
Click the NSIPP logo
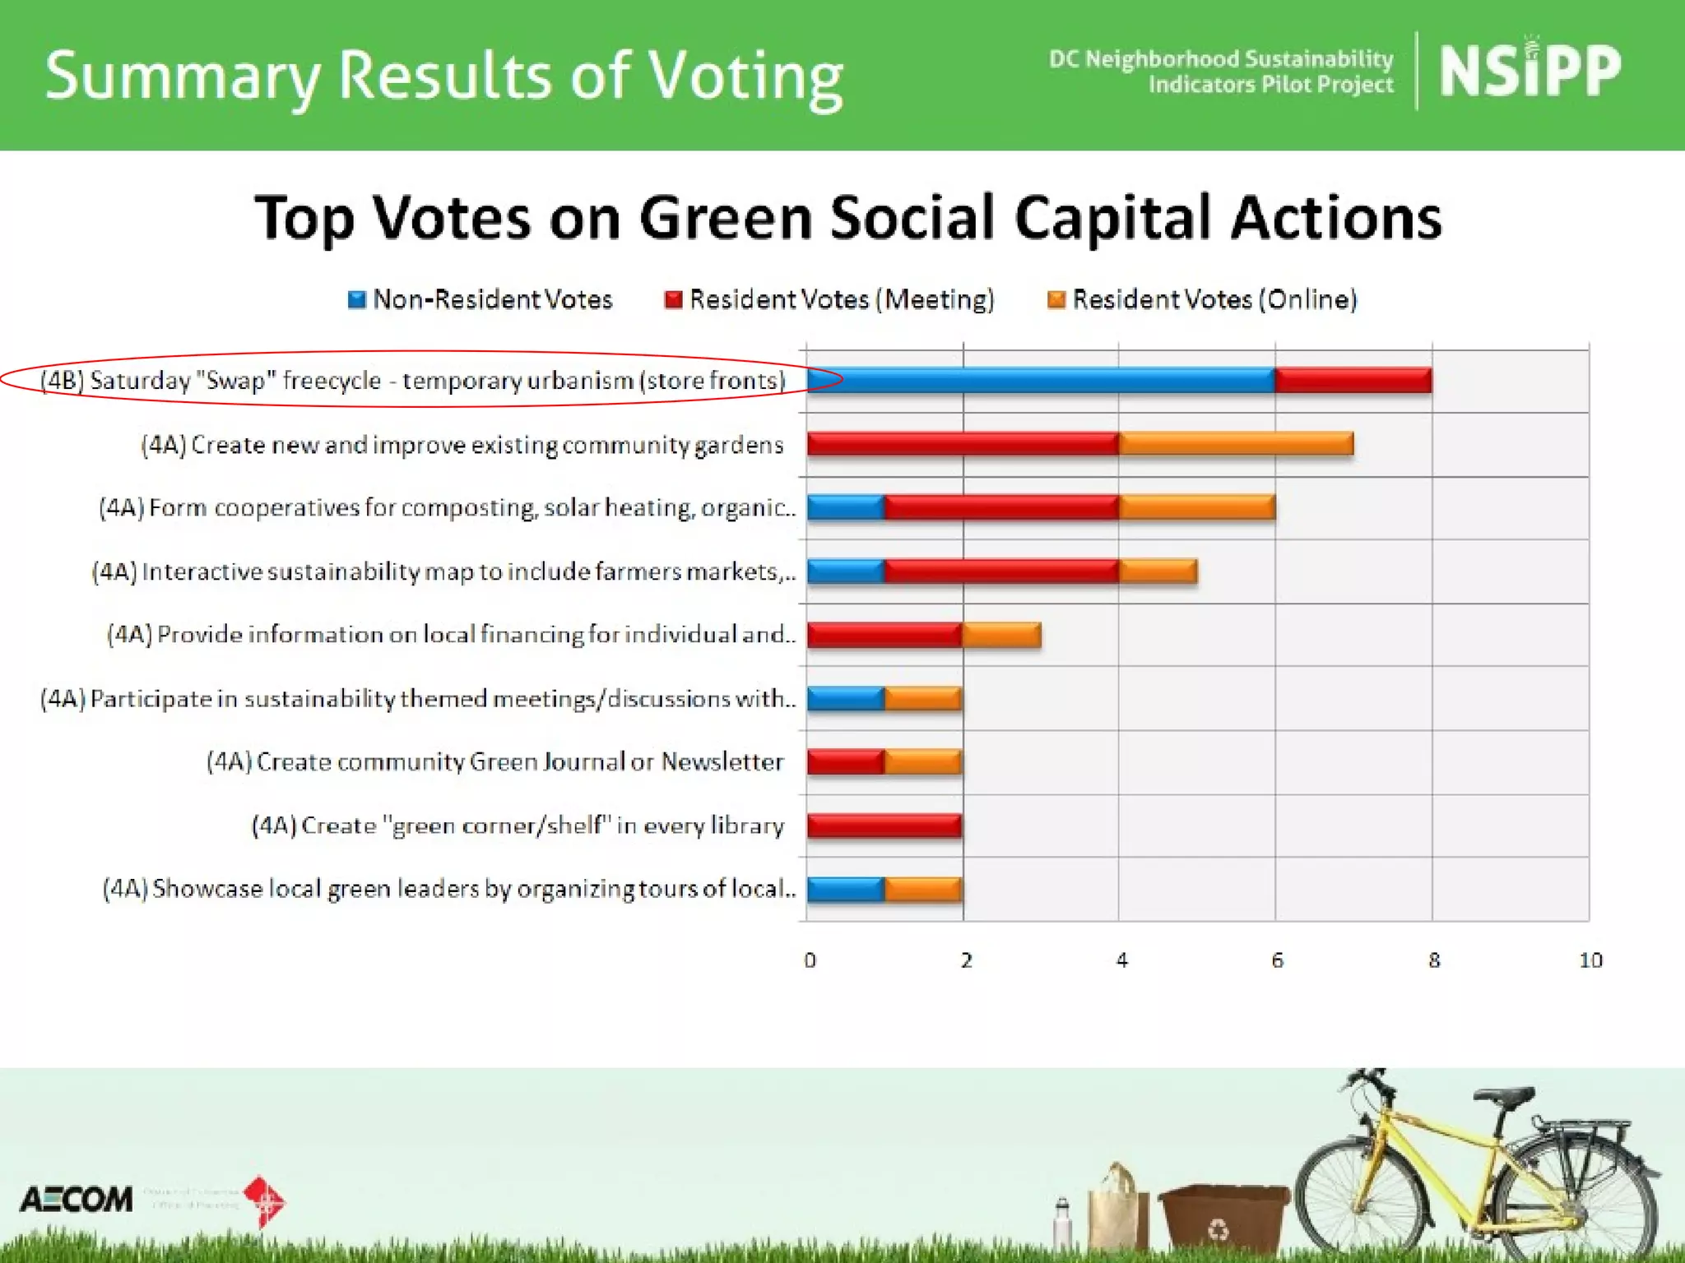coord(1529,71)
